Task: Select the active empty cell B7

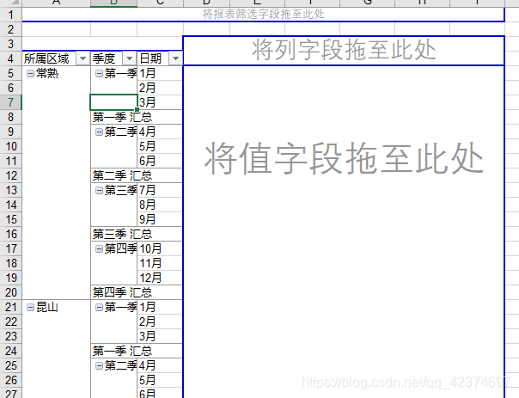Action: tap(113, 102)
